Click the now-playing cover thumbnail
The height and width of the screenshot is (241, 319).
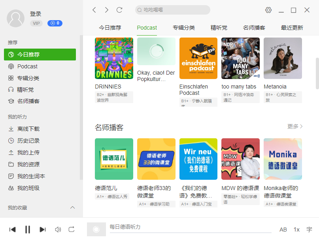(96, 230)
